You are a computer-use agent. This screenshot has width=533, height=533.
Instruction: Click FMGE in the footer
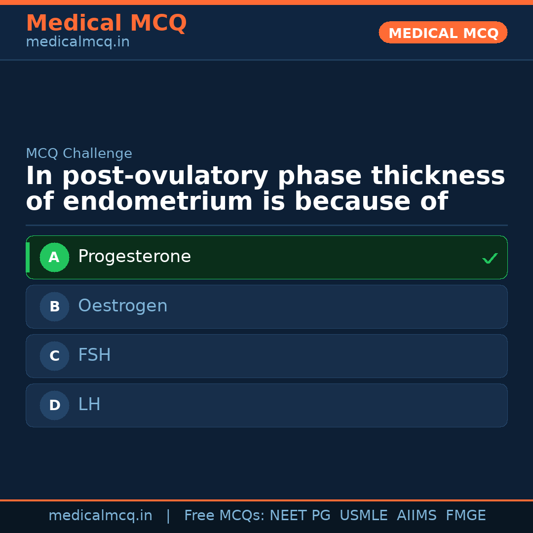(466, 516)
